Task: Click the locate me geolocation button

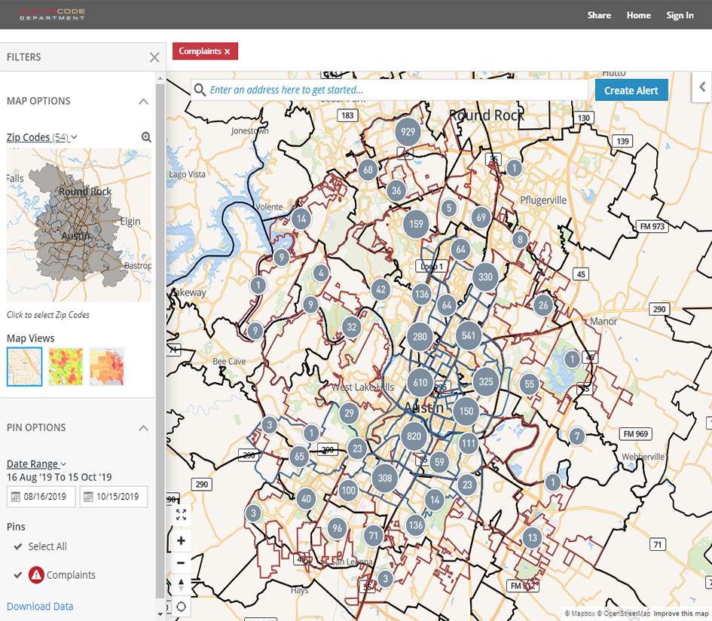Action: point(181,607)
